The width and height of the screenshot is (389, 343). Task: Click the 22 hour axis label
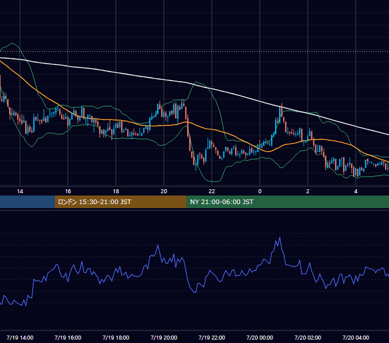coord(212,192)
